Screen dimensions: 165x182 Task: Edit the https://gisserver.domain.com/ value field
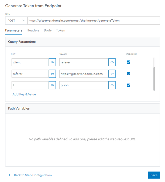[x=84, y=74]
